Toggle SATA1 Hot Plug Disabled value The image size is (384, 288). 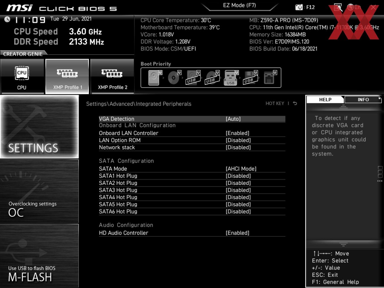[238, 176]
